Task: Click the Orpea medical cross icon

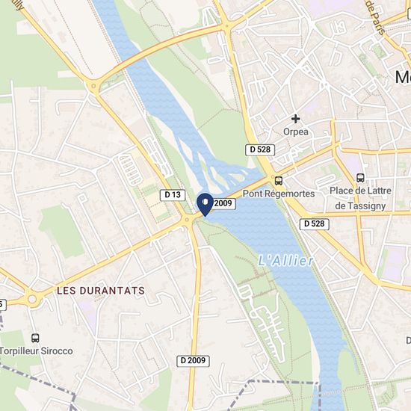Action: pos(295,119)
